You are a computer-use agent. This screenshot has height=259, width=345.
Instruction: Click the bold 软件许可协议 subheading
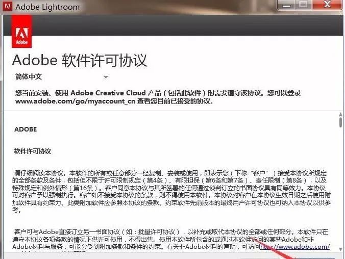pyautogui.click(x=33, y=151)
